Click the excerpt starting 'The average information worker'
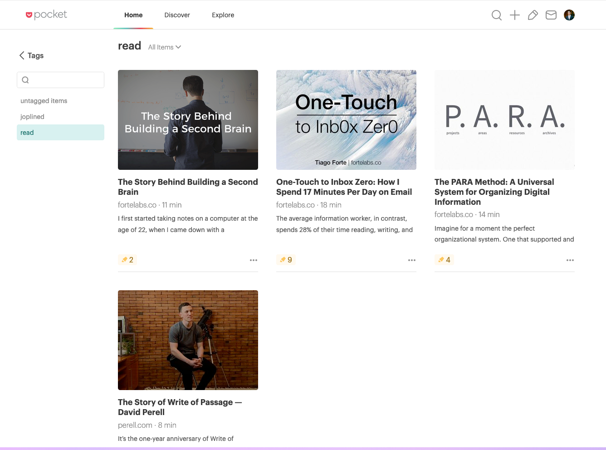This screenshot has height=450, width=606. click(345, 224)
